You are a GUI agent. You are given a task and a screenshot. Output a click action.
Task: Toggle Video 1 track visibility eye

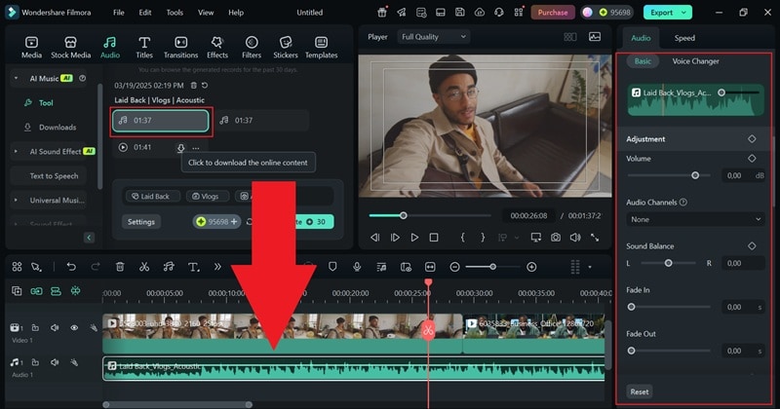point(74,327)
